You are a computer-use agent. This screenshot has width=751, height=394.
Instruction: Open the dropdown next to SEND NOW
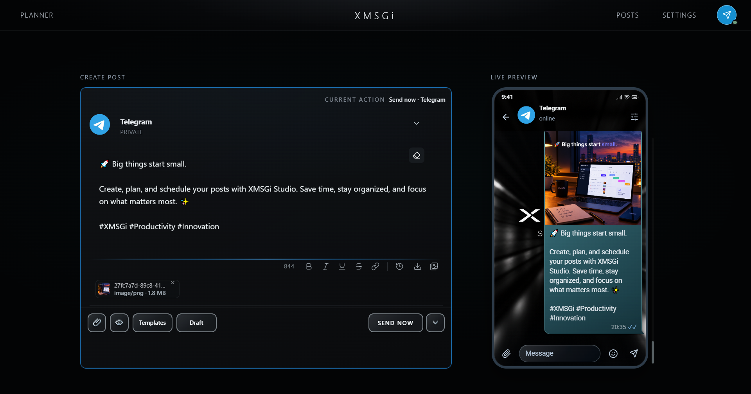435,323
